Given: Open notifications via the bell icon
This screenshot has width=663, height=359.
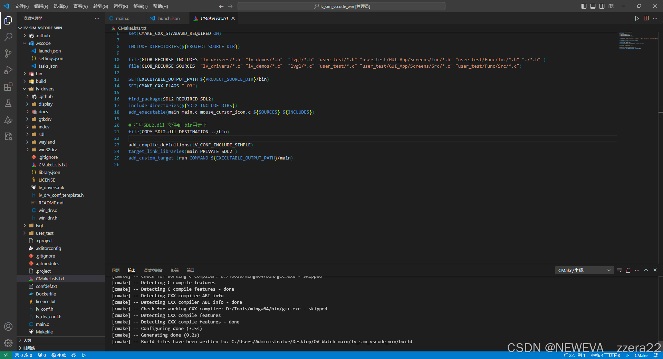Looking at the screenshot, I should click(656, 355).
